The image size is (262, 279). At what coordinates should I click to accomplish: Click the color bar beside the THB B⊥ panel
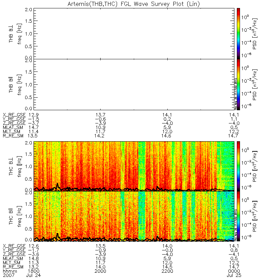[238, 33]
